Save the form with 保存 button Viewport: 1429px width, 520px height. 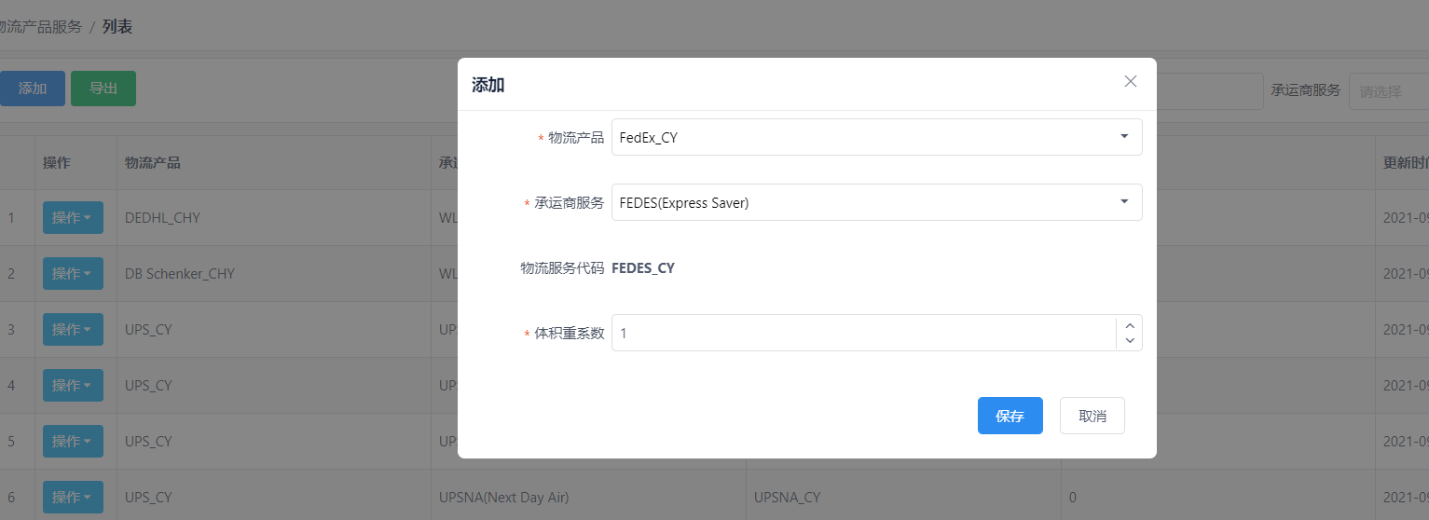[x=1010, y=416]
